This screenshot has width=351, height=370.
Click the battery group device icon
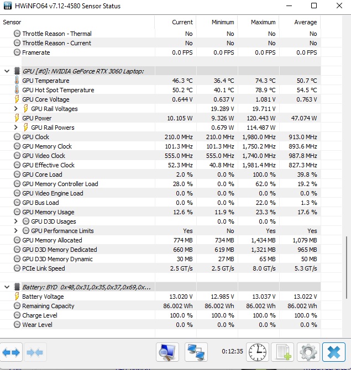point(17,287)
